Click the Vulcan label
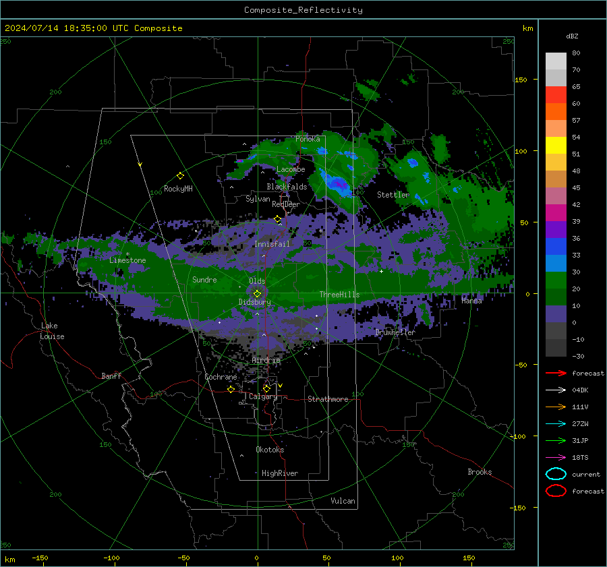607x567 pixels. point(343,501)
